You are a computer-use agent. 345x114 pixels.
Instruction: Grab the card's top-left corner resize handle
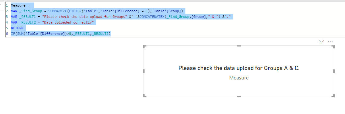coord(145,47)
